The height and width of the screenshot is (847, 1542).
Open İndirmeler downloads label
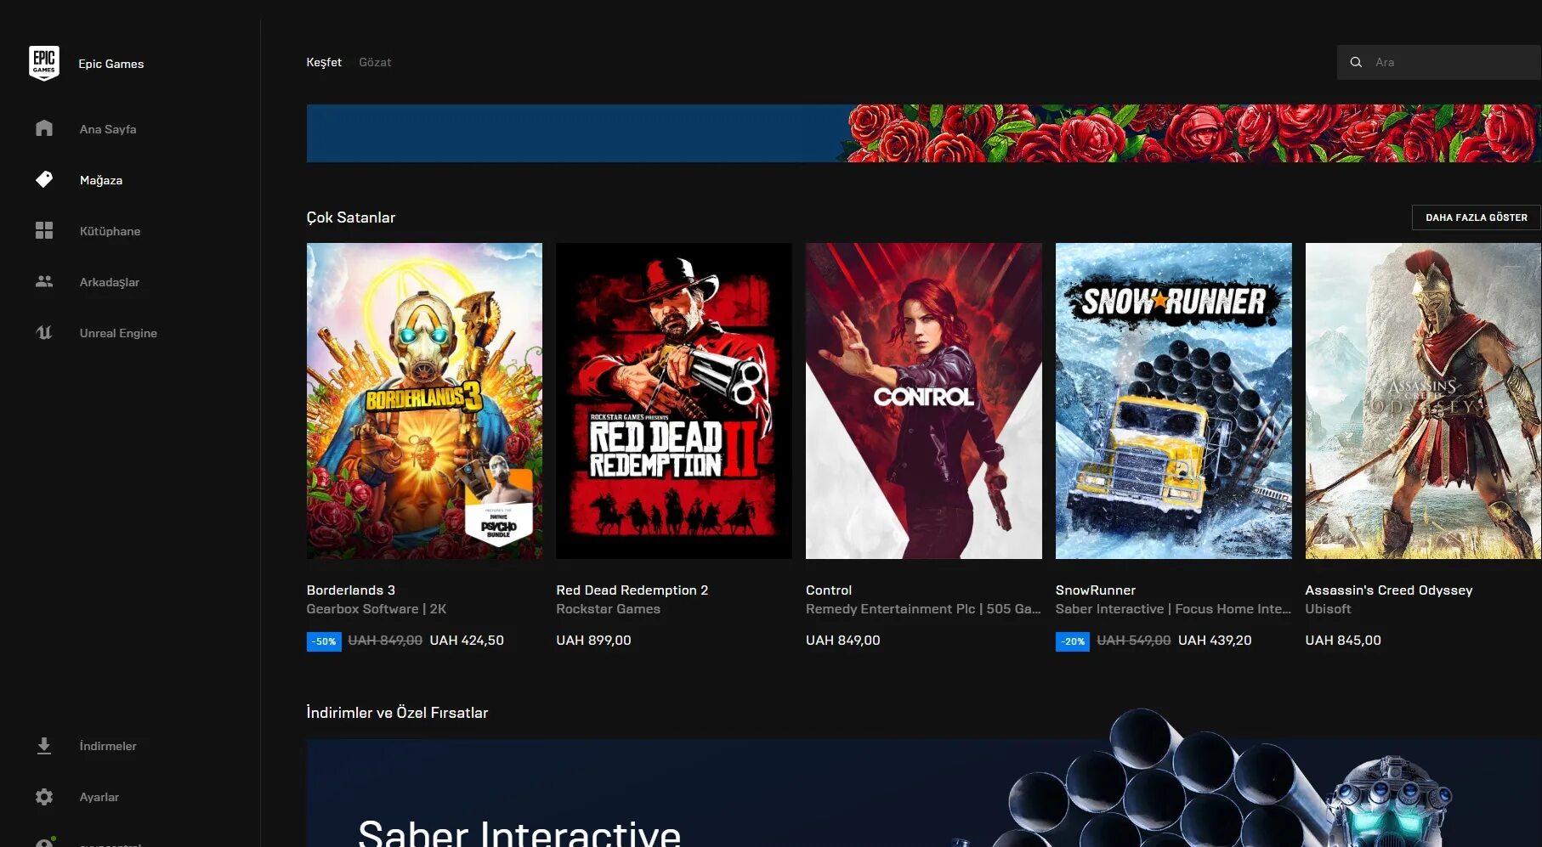[108, 746]
